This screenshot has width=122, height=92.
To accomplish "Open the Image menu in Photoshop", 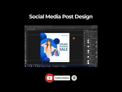I will (32, 26).
